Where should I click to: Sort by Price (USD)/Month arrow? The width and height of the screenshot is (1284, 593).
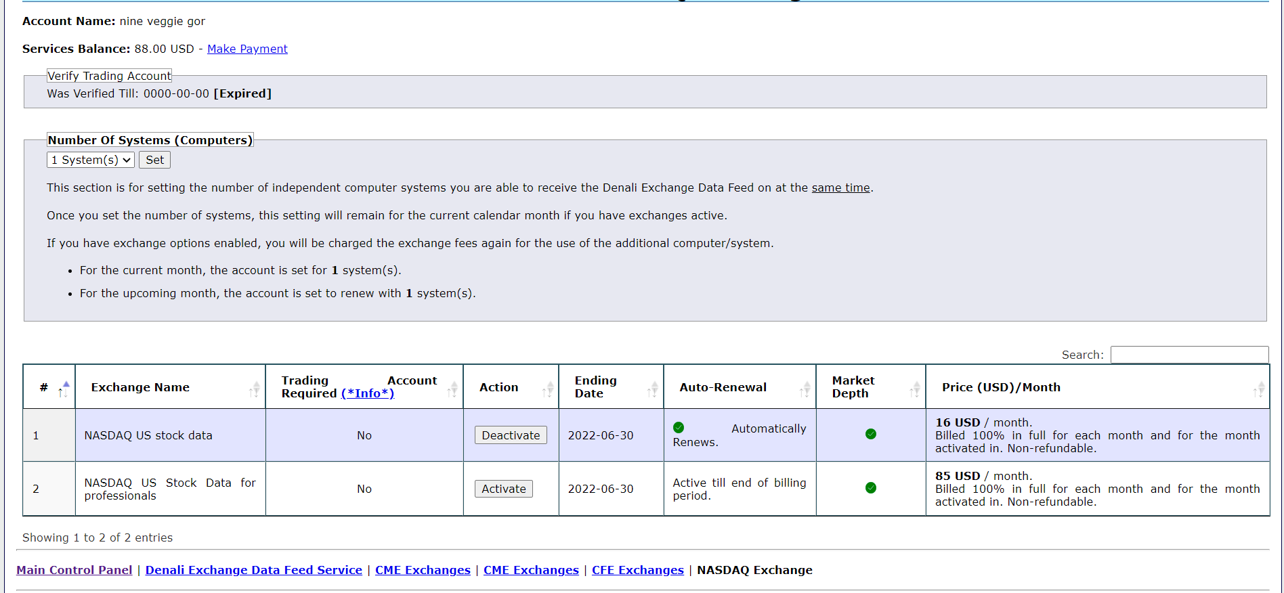pos(1259,389)
